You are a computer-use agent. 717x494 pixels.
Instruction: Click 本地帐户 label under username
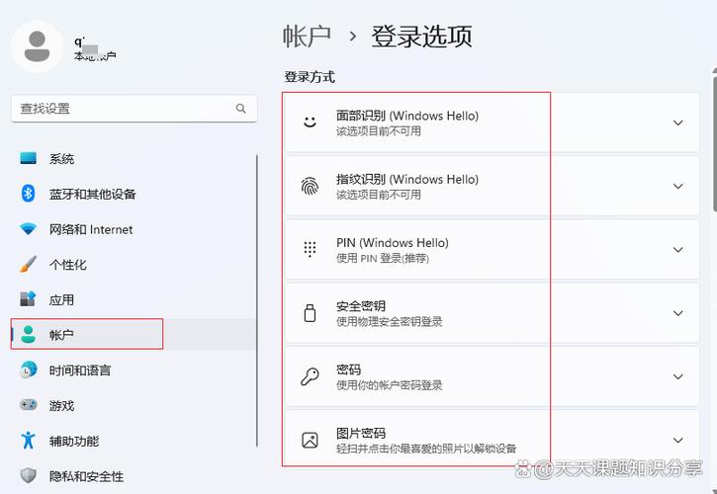(x=95, y=55)
